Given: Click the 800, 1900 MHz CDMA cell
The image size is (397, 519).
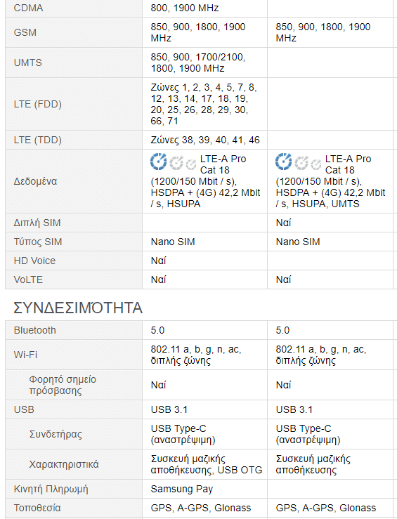Looking at the screenshot, I should click(x=185, y=8).
